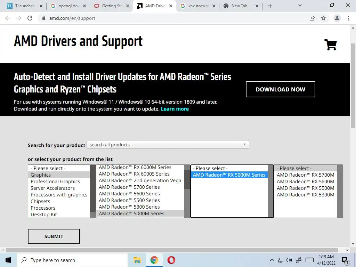Close the opengl download tab
Viewport: 356px width, 267px height.
click(84, 6)
